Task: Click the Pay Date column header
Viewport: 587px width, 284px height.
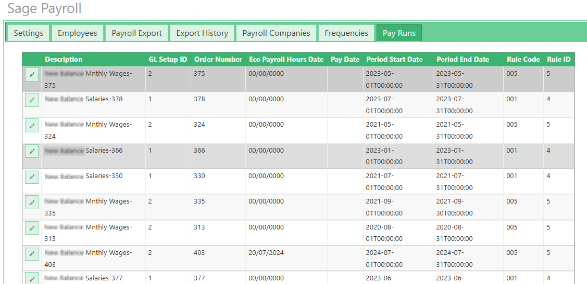Action: point(345,59)
